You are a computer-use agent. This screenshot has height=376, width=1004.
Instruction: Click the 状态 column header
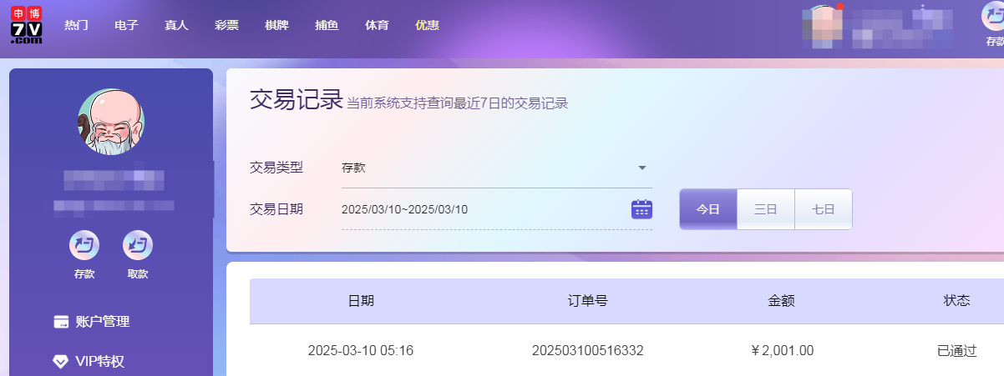(957, 301)
